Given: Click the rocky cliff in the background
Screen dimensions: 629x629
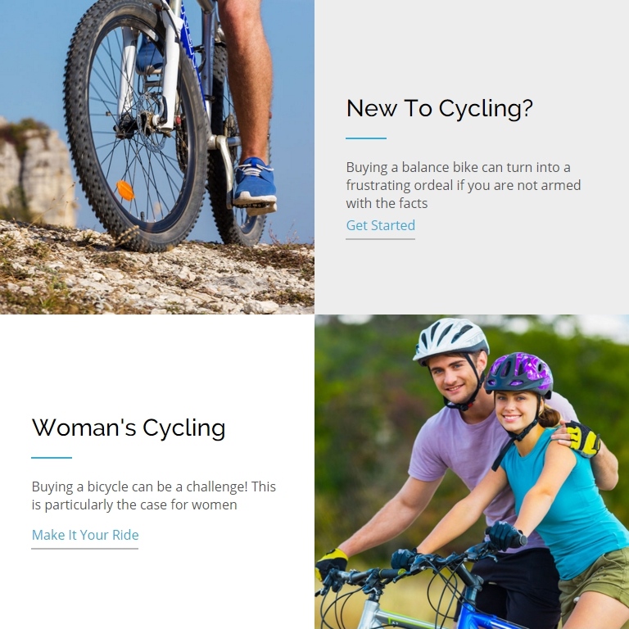Looking at the screenshot, I should tap(36, 173).
